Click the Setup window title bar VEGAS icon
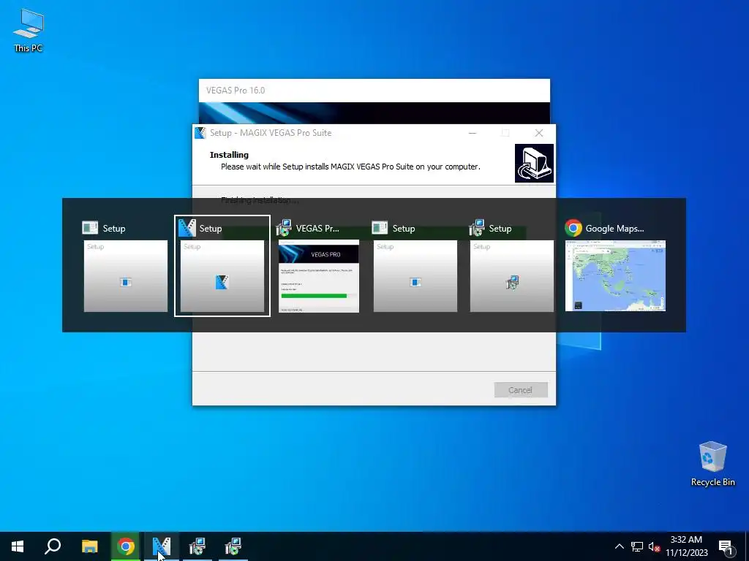The width and height of the screenshot is (749, 561). [200, 133]
